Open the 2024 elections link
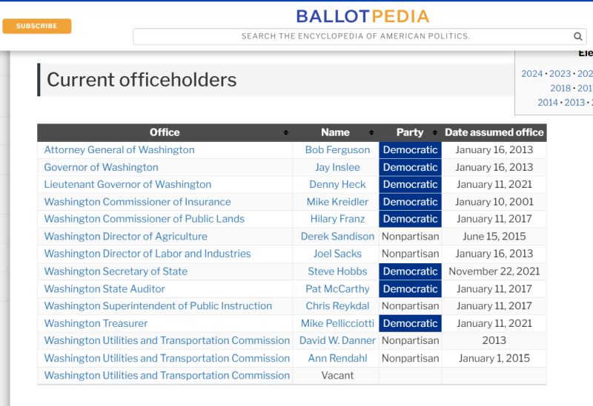 [531, 73]
